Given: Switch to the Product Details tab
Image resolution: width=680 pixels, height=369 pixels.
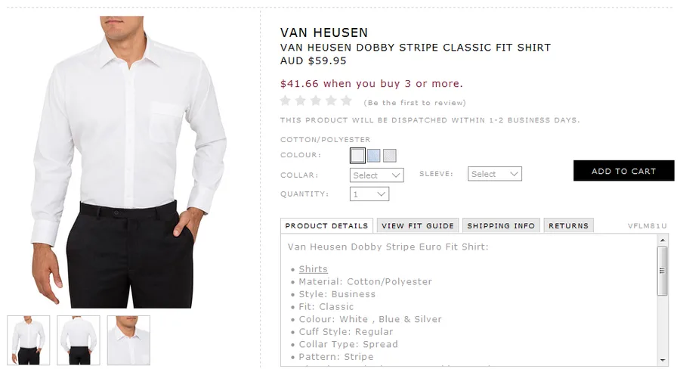Looking at the screenshot, I should point(327,225).
